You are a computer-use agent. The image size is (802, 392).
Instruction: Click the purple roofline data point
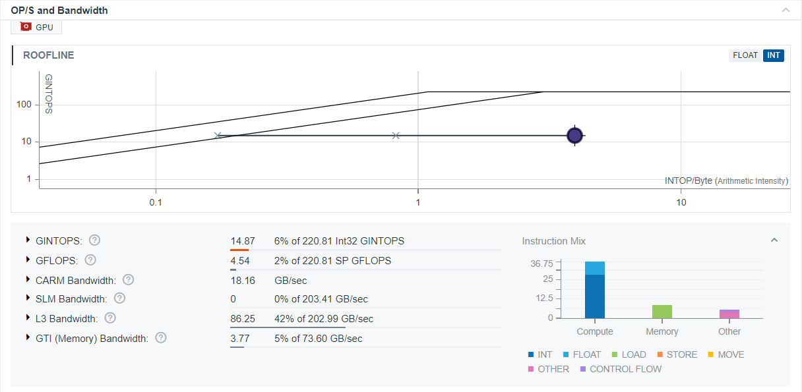coord(575,136)
